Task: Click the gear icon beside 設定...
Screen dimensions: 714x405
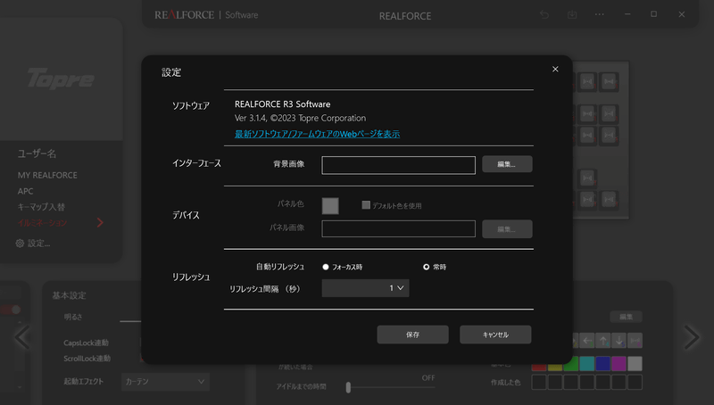Action: pyautogui.click(x=20, y=244)
